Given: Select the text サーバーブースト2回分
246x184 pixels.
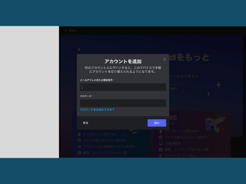Looking at the screenshot, I should (x=180, y=156).
